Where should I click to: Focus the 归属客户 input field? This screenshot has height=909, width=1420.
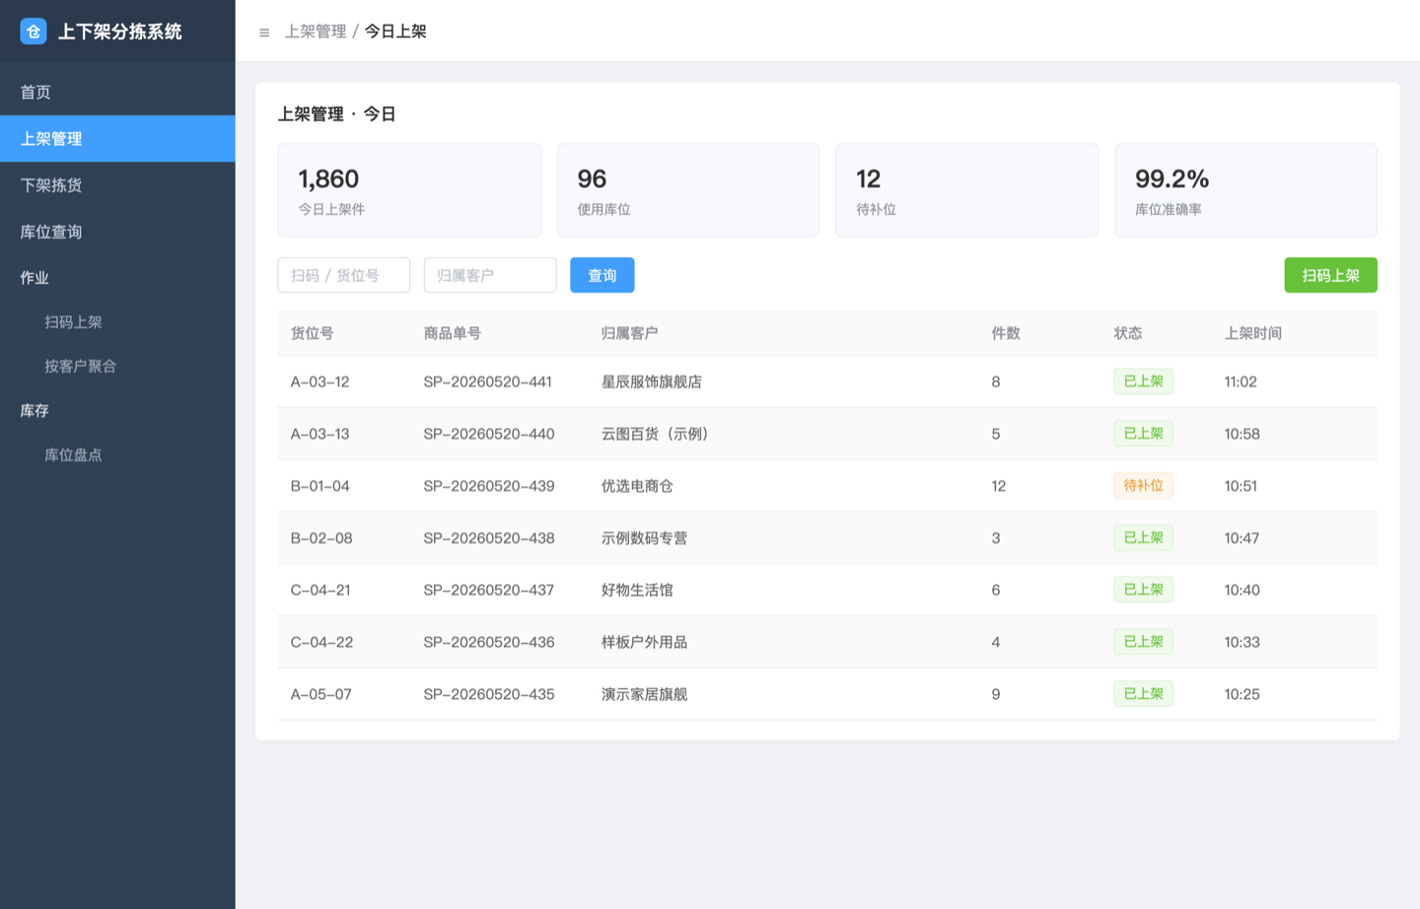click(490, 275)
